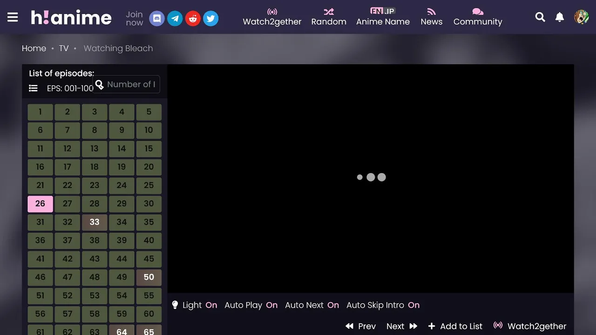
Task: Select episode 13
Action: [95, 149]
